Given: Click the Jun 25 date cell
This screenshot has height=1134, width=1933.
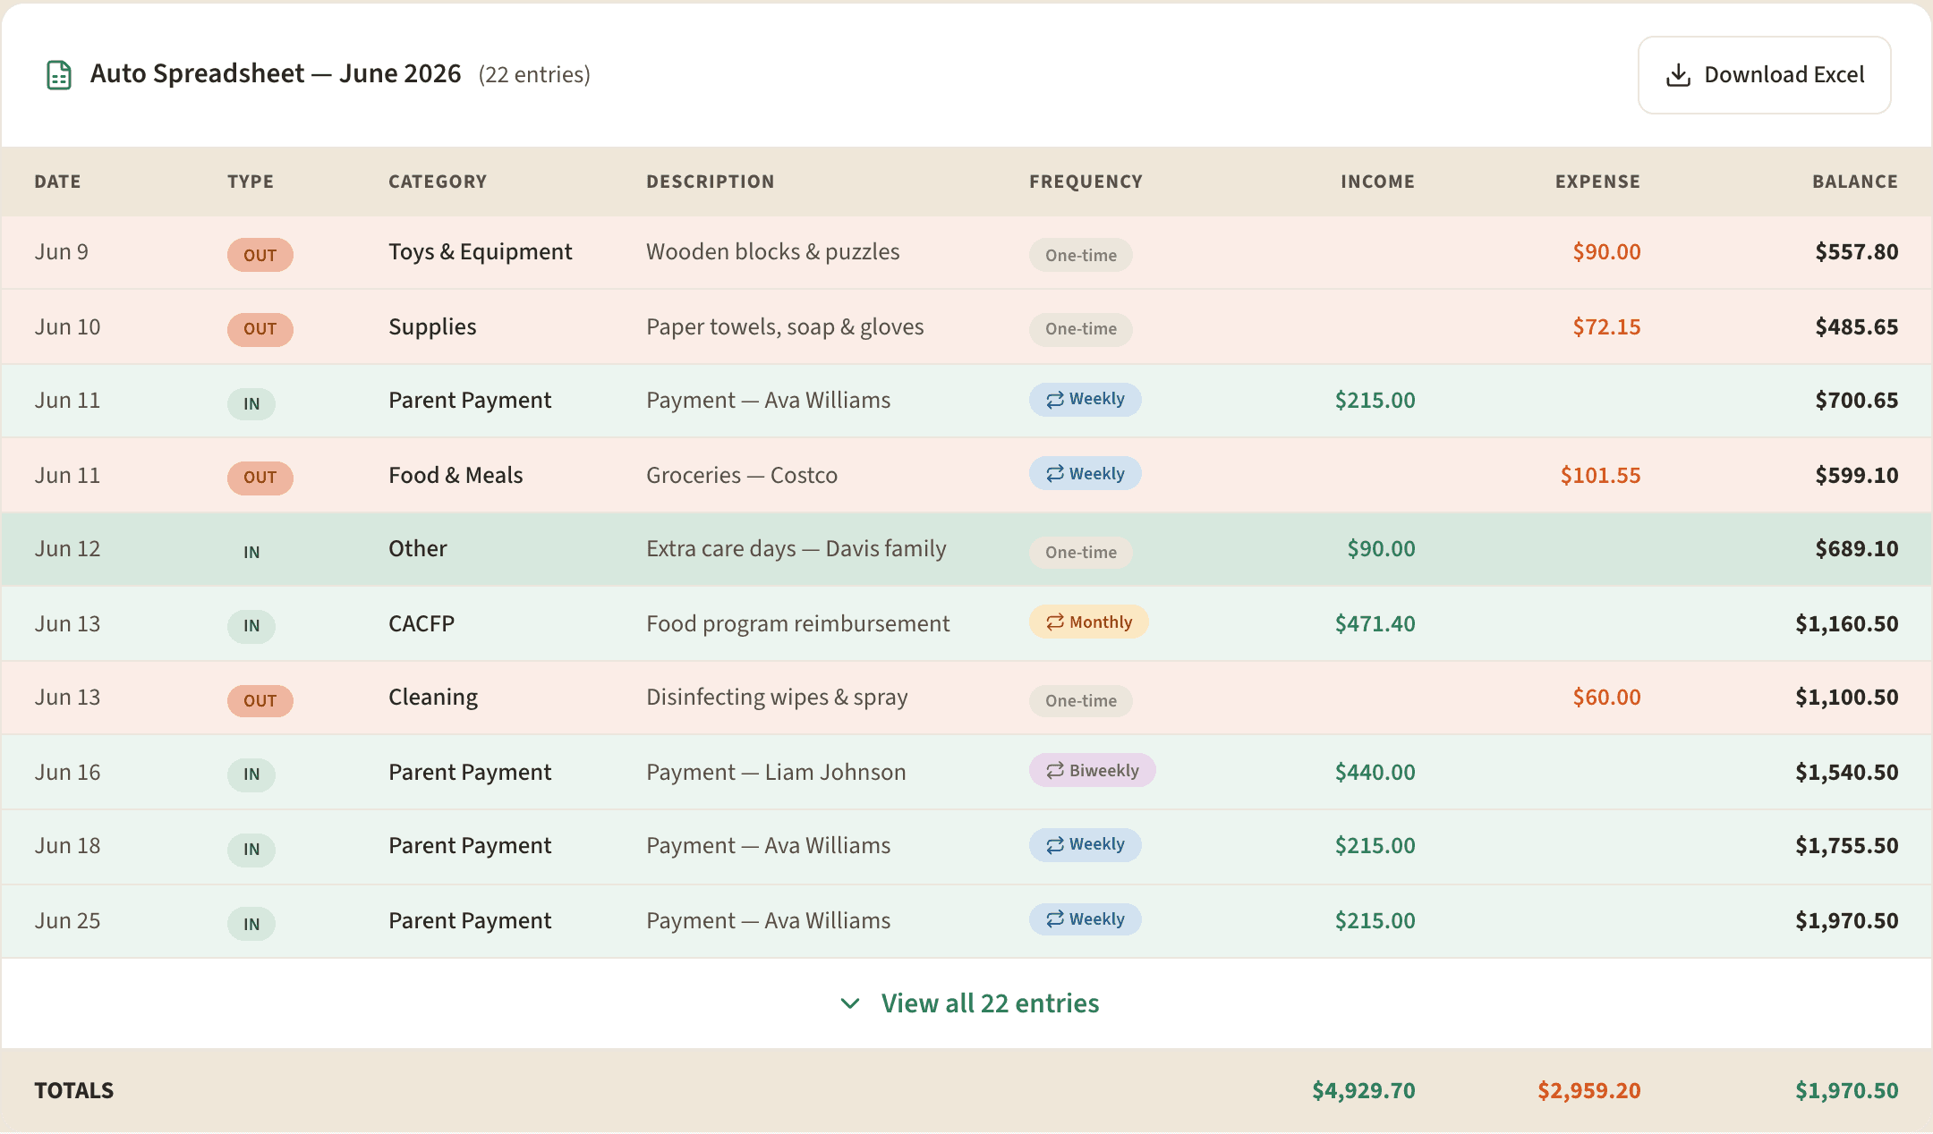Looking at the screenshot, I should pyautogui.click(x=67, y=920).
